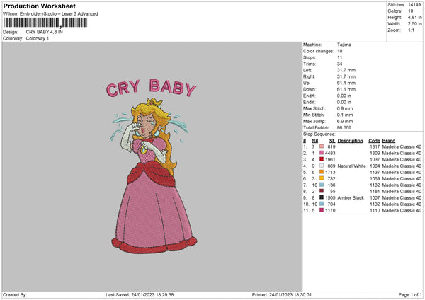Click the light blue swatch beside 704
The height and width of the screenshot is (300, 425).
pyautogui.click(x=322, y=204)
